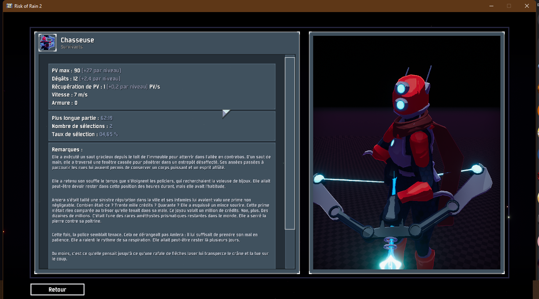Screen dimensions: 539x299
Task: Minimize the Risk of Rain 2 window
Action: click(x=491, y=6)
